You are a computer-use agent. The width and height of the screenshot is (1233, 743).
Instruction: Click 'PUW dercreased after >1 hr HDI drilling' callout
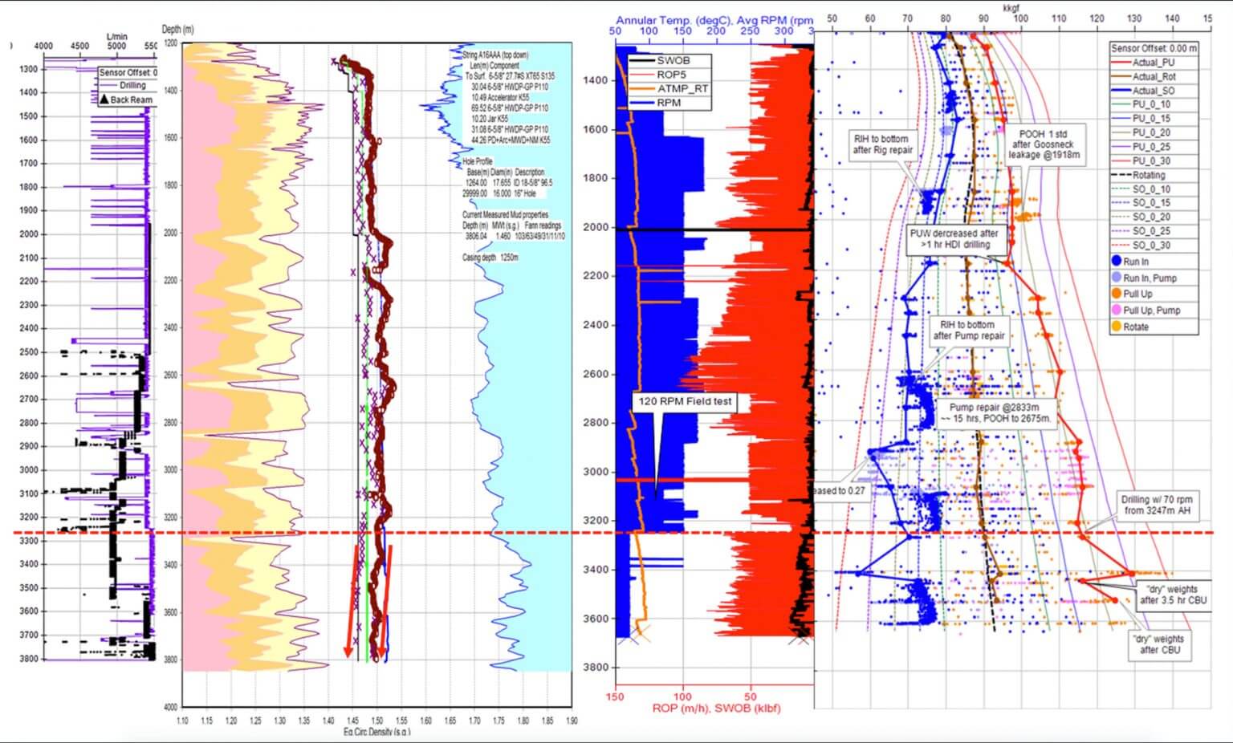coord(954,239)
